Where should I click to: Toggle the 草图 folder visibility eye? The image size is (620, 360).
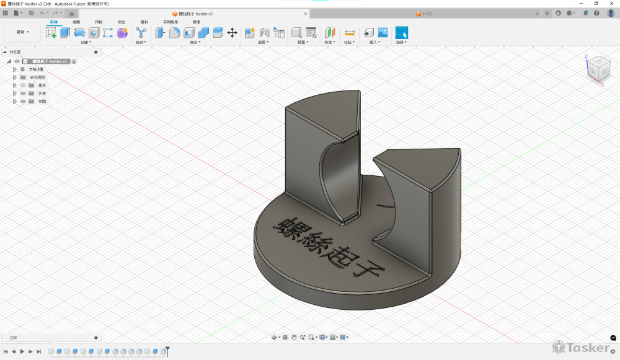[x=23, y=101]
